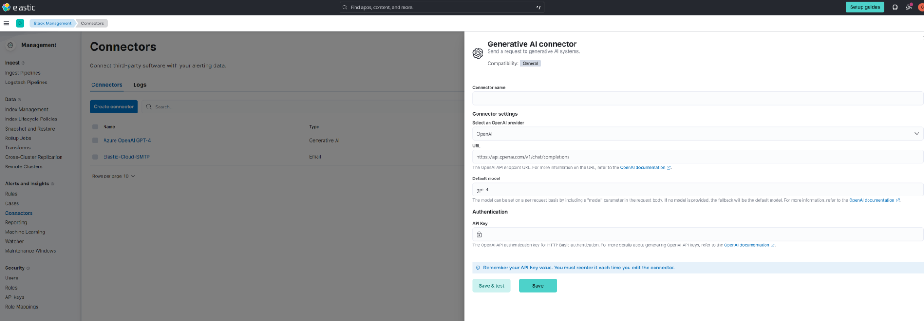Click the user account avatar

point(921,7)
